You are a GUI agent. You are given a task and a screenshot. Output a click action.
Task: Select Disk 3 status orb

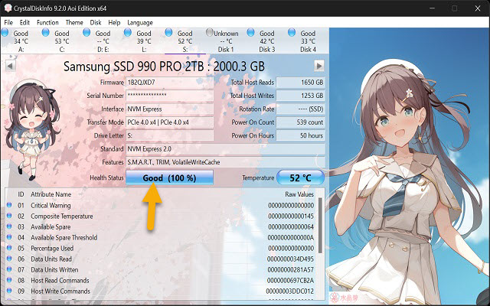coord(250,32)
